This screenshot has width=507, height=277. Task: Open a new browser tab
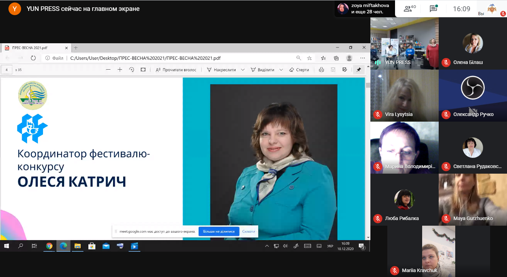75,48
